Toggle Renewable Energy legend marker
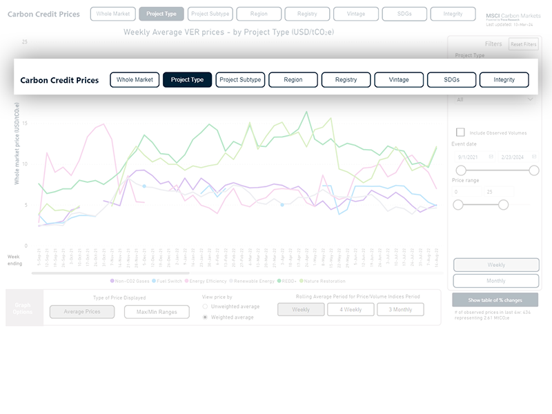552x414 pixels. [231, 281]
